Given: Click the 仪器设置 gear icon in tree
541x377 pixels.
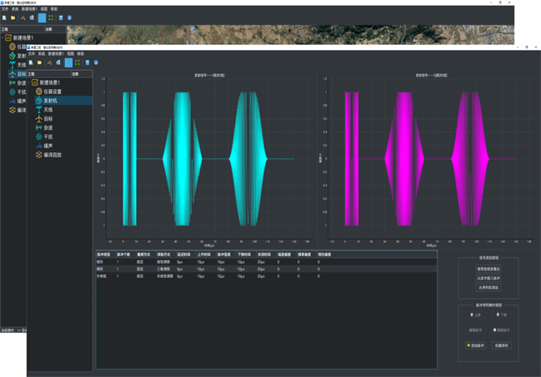Looking at the screenshot, I should (x=38, y=92).
